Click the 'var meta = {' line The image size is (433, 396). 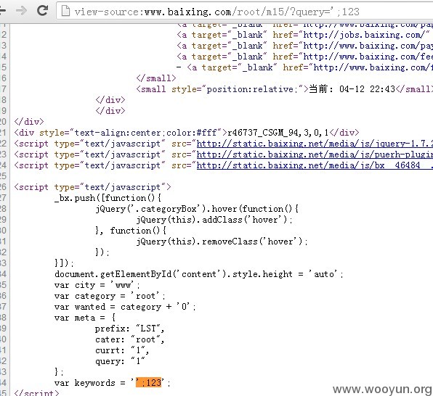(85, 318)
